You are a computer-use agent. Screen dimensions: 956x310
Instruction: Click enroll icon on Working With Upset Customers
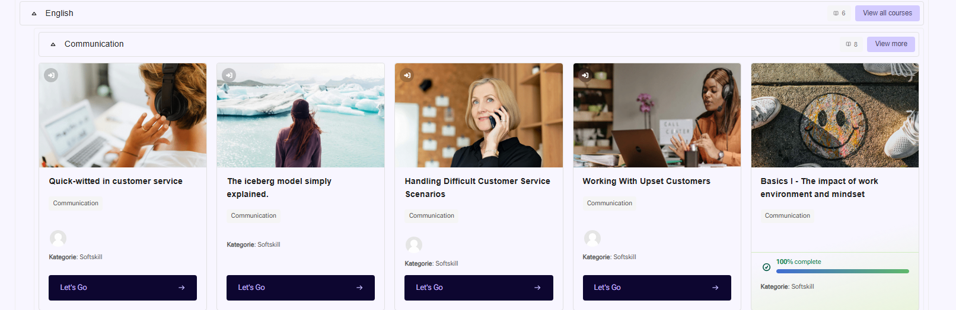tap(585, 75)
